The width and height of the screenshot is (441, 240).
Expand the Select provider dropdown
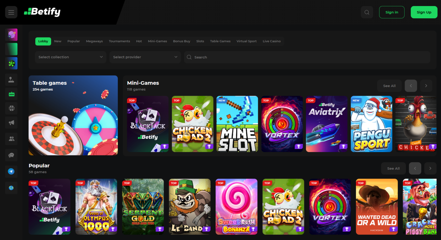pos(145,57)
